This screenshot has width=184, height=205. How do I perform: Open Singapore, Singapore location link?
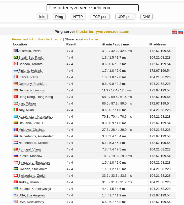click(x=34, y=163)
